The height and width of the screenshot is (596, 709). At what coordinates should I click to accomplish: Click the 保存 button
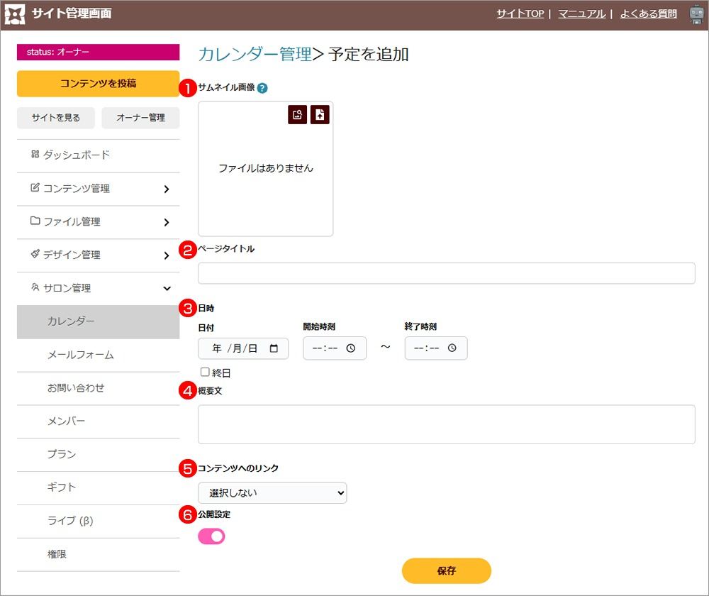tap(446, 570)
